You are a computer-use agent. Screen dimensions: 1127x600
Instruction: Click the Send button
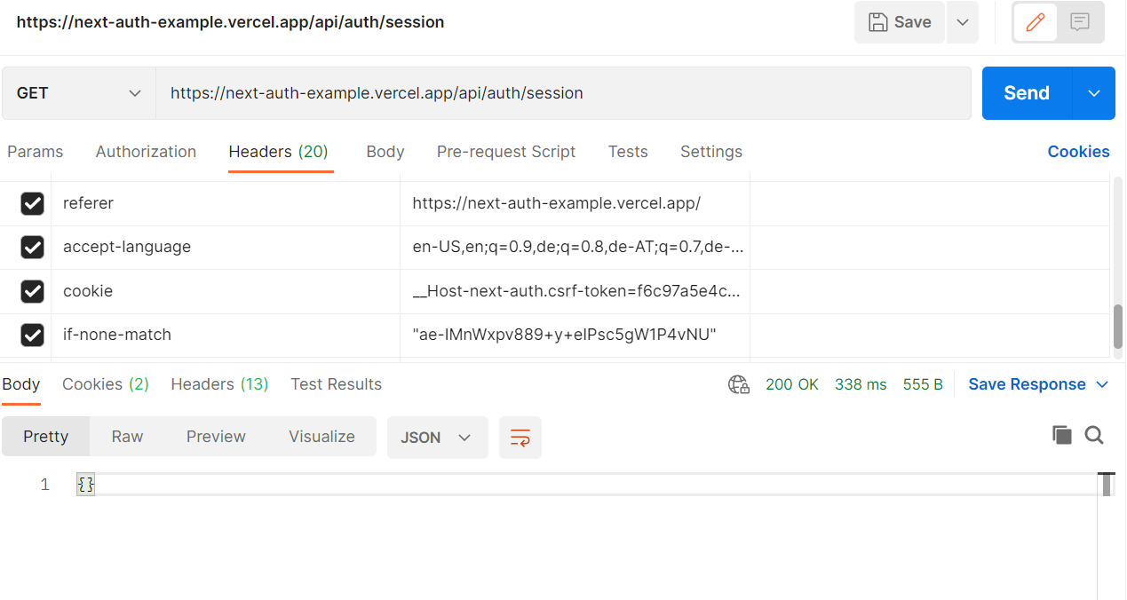coord(1026,92)
